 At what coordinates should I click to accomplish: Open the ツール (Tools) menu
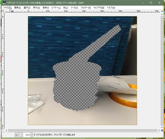[74, 8]
